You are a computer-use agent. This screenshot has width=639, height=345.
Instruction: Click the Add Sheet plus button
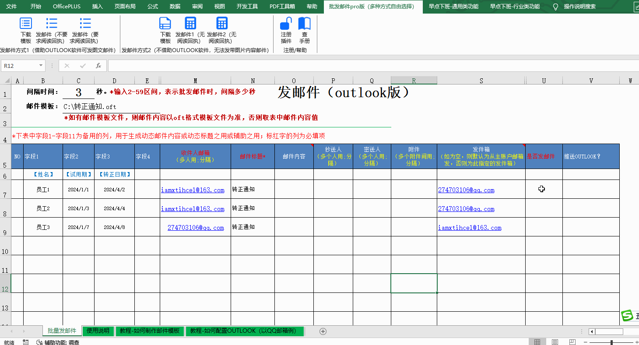[x=323, y=331]
